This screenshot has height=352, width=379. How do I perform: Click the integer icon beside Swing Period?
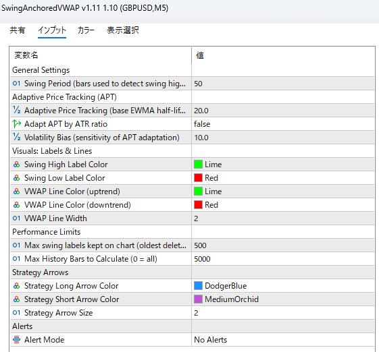click(16, 84)
